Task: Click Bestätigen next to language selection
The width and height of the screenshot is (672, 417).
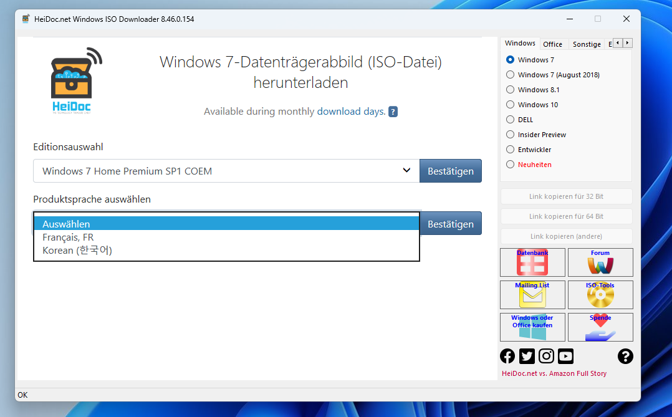Action: pyautogui.click(x=451, y=224)
